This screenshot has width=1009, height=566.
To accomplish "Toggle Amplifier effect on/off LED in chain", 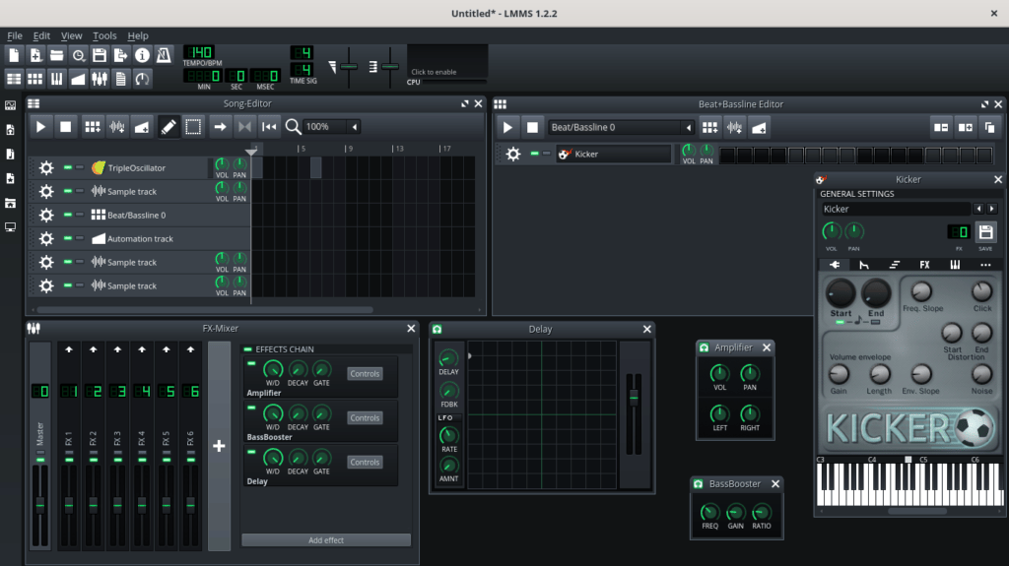I will (250, 364).
